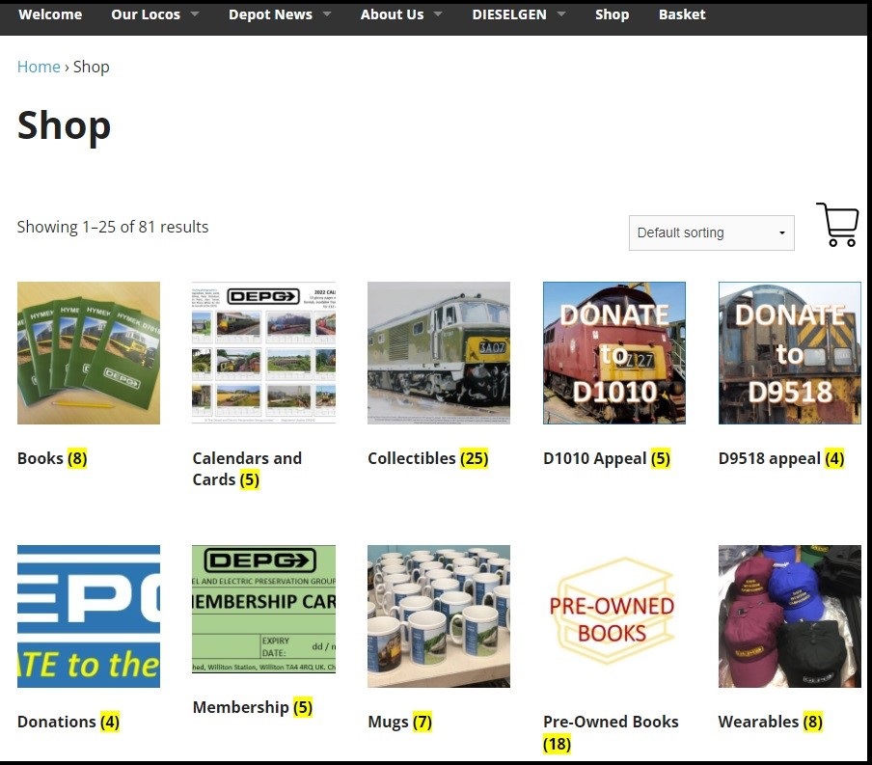This screenshot has width=872, height=765.
Task: Follow the Home breadcrumb link
Action: [x=39, y=67]
